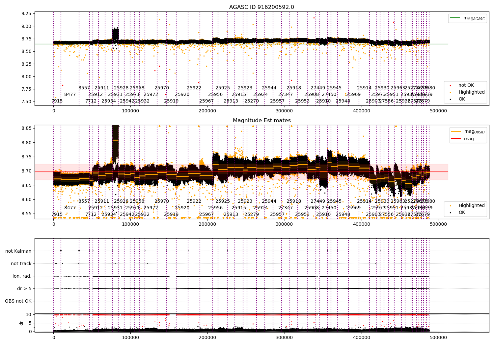This screenshot has width=494, height=345.
Task: Click the plot title 'AGASC ID 916200592.0'
Action: click(x=261, y=7)
